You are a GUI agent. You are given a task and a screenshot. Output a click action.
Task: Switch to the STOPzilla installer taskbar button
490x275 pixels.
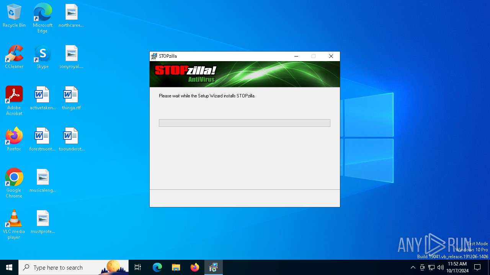pos(213,267)
